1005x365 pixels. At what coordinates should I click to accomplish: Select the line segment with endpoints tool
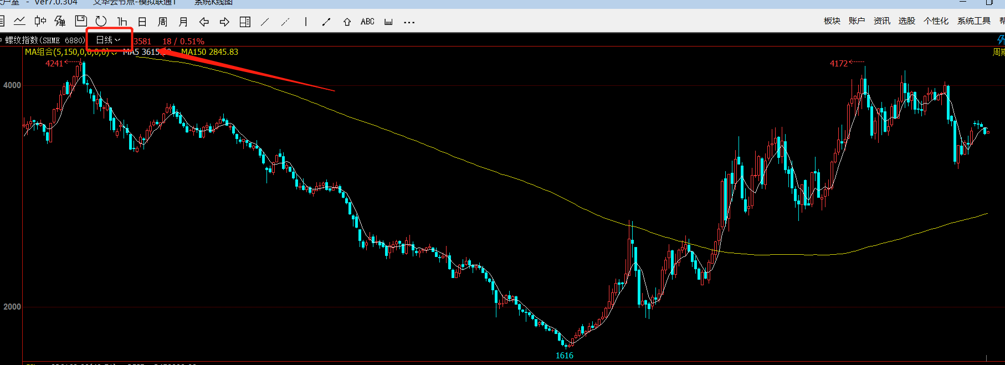326,22
